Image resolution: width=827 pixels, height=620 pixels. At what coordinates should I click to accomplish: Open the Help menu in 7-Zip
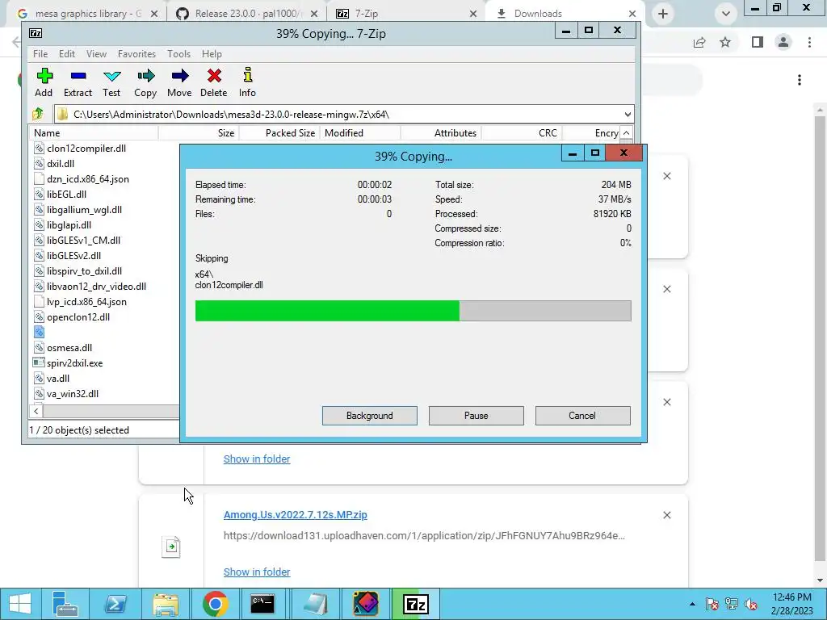(212, 54)
